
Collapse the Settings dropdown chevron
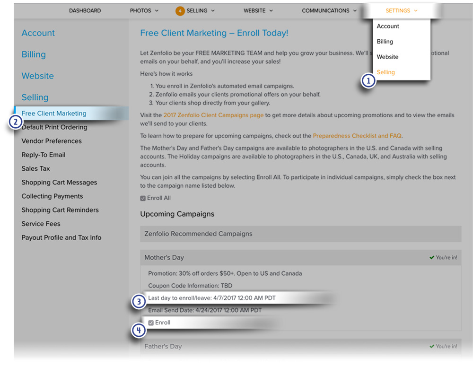[x=416, y=10]
